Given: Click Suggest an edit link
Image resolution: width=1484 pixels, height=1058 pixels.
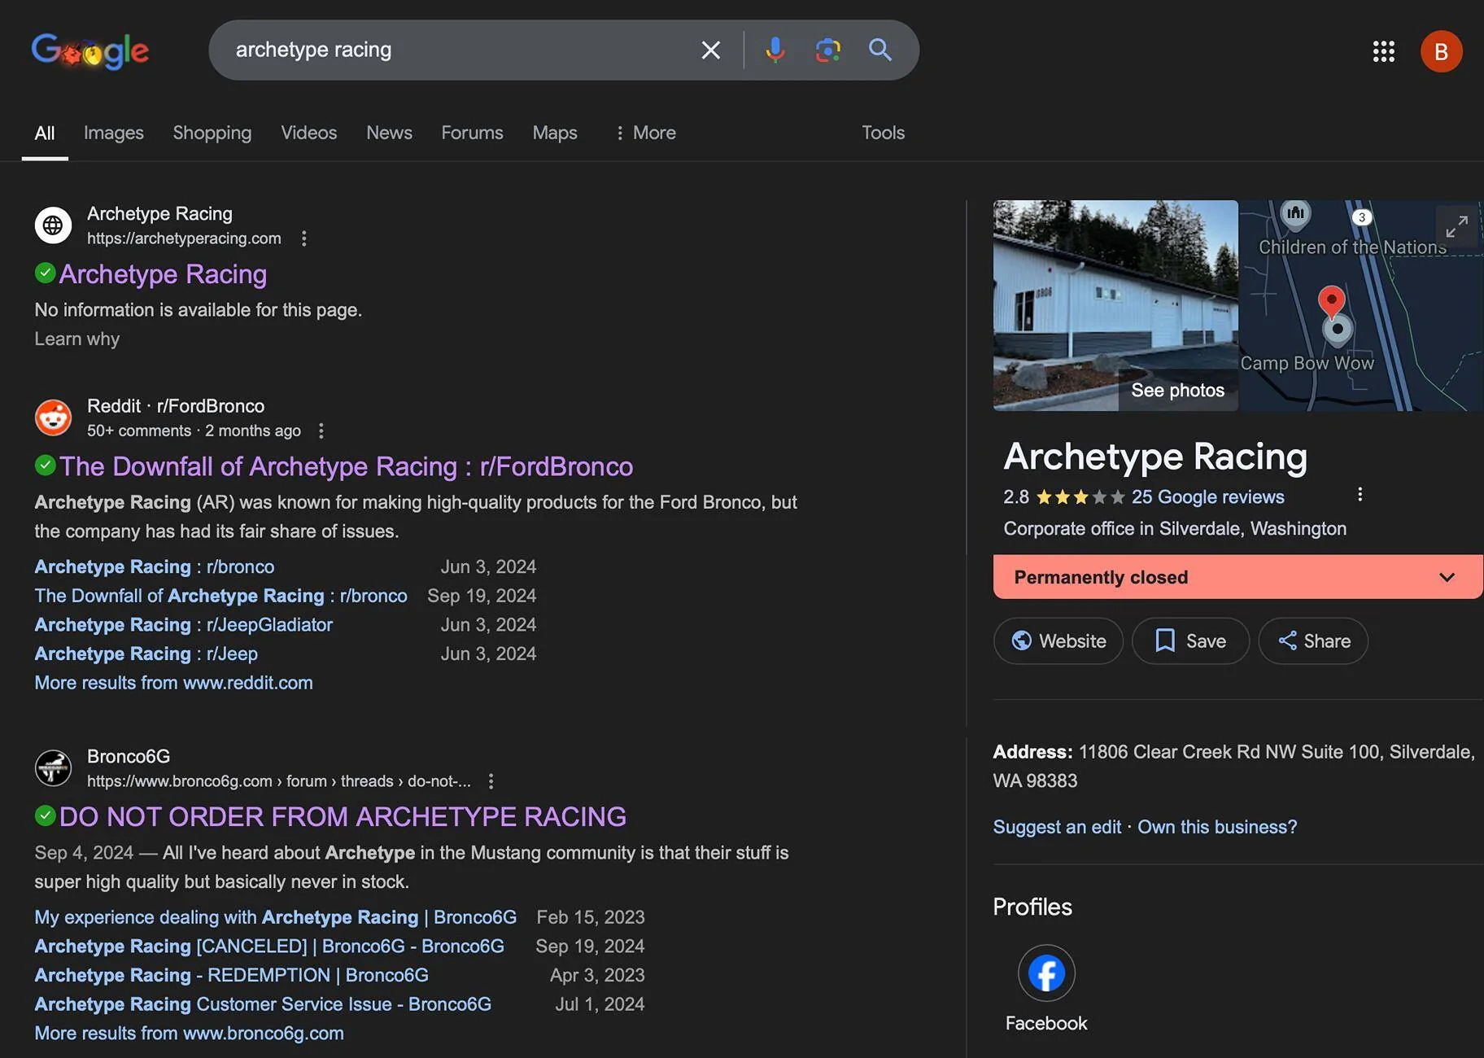Looking at the screenshot, I should (1057, 827).
